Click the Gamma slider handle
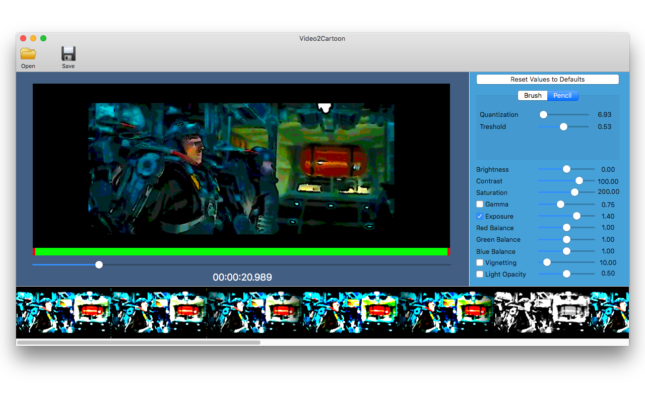Viewport: 645px width, 403px height. (560, 205)
